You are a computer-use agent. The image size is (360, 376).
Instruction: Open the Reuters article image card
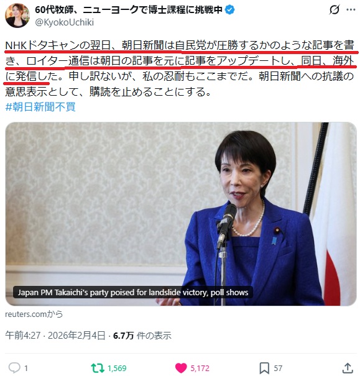tap(181, 214)
